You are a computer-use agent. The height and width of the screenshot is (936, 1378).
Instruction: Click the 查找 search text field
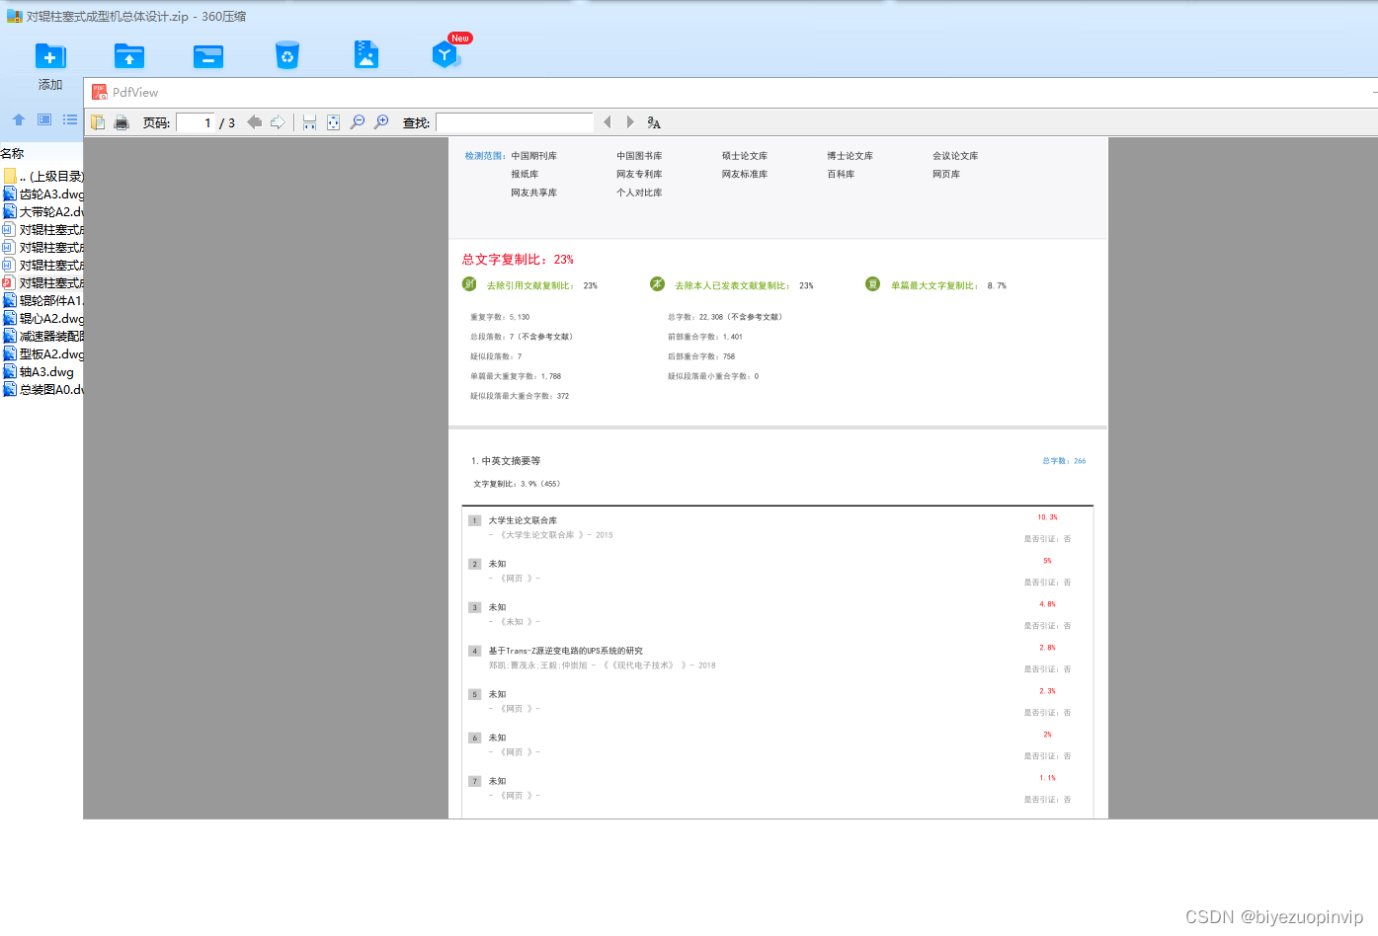pyautogui.click(x=515, y=122)
